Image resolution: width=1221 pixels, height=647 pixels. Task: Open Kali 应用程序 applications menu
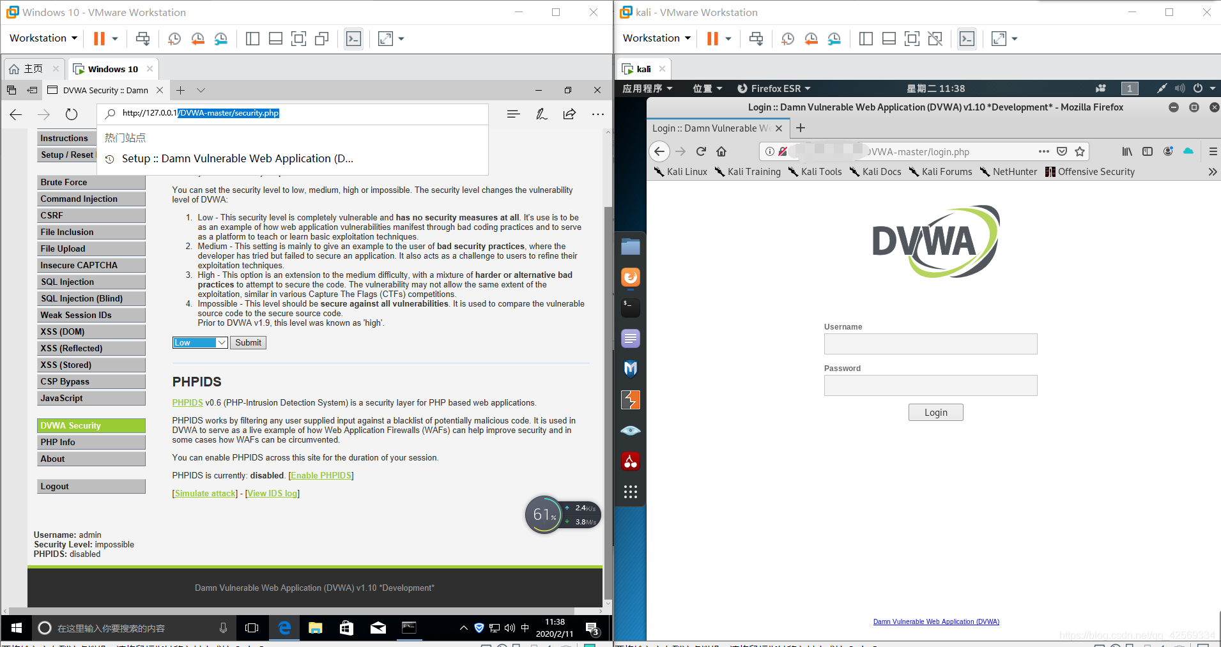[647, 88]
